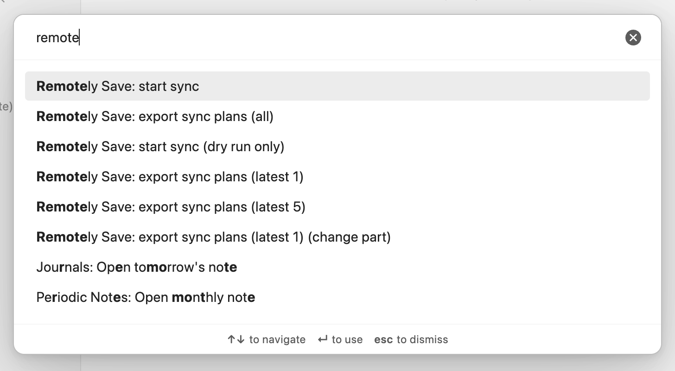Click the enter key hint icon
This screenshot has height=371, width=675.
click(323, 339)
